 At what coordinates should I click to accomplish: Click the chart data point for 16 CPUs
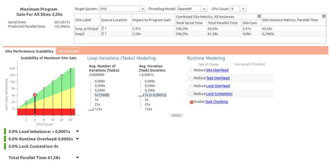53,82
